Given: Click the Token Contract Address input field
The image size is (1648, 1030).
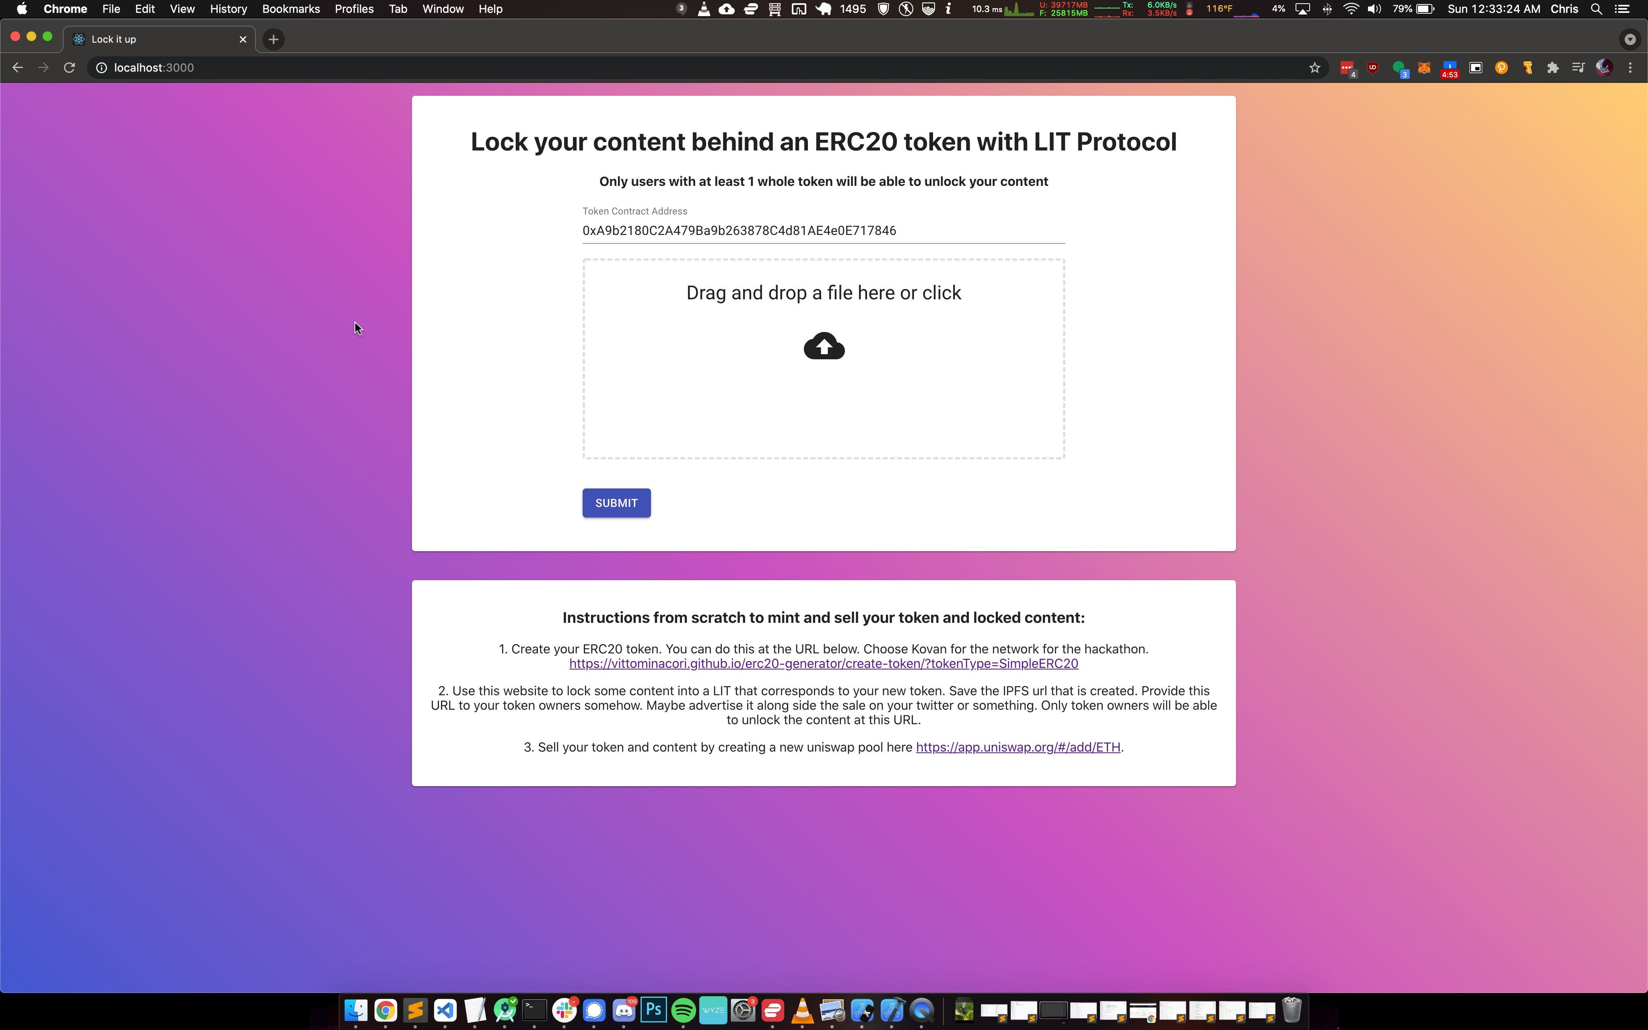Looking at the screenshot, I should (824, 230).
